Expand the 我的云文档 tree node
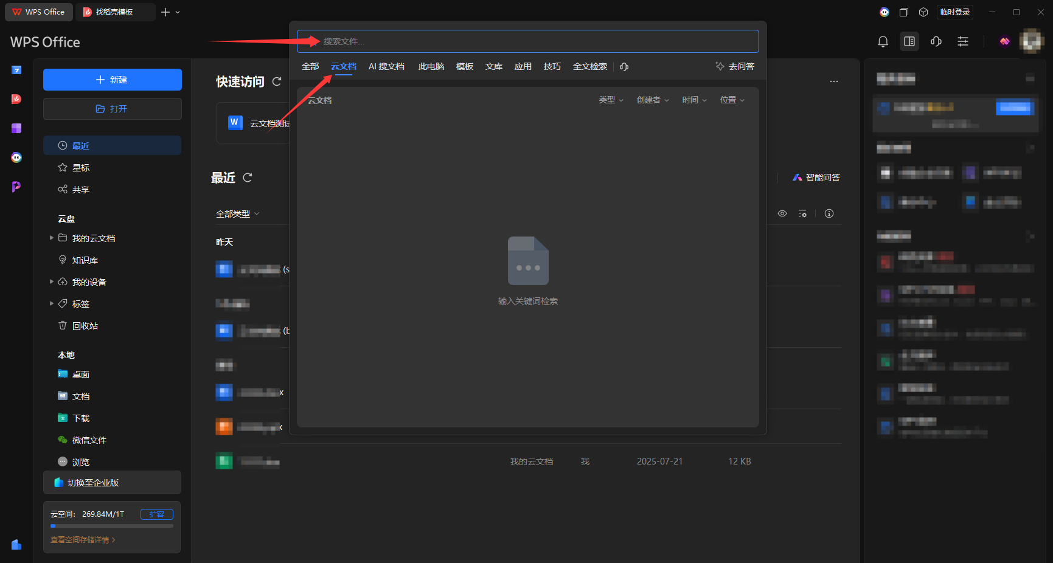Image resolution: width=1053 pixels, height=563 pixels. click(x=52, y=238)
